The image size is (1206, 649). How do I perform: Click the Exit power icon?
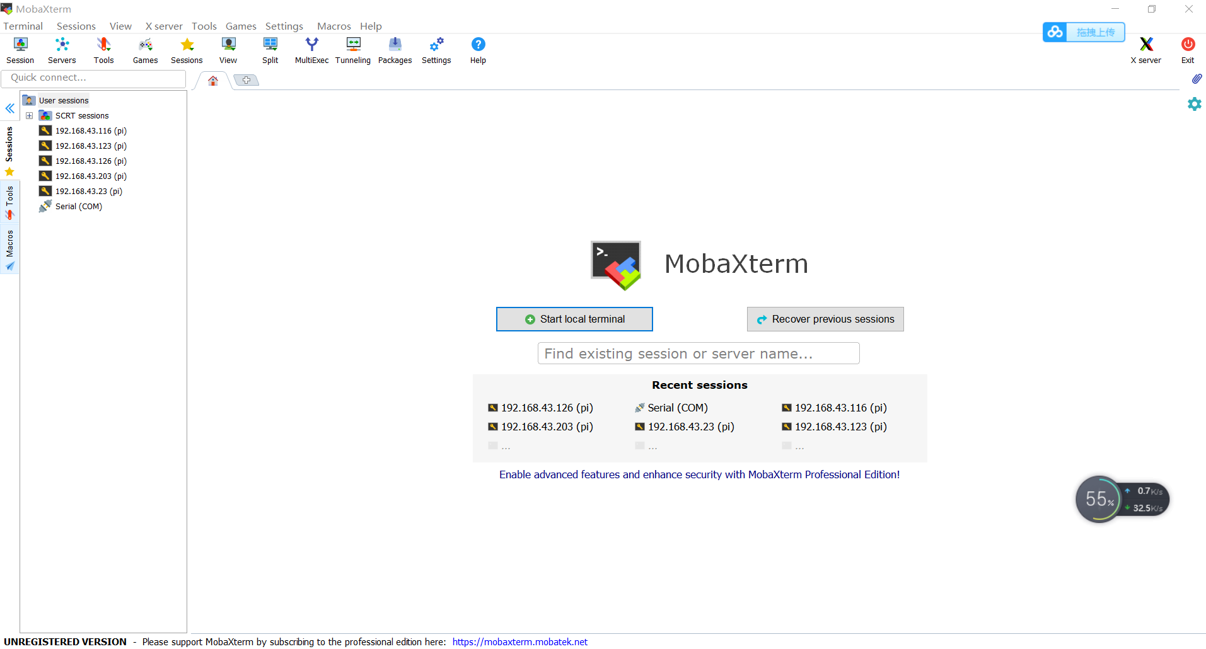pyautogui.click(x=1187, y=50)
